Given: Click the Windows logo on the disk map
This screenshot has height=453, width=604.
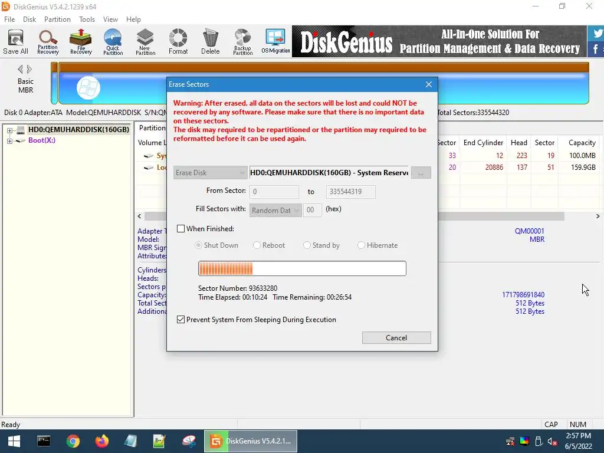Looking at the screenshot, I should 88,88.
